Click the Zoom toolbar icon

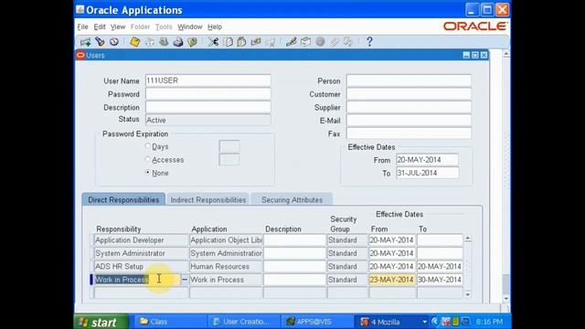point(305,42)
